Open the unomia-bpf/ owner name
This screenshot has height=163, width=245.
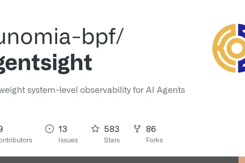click(62, 37)
